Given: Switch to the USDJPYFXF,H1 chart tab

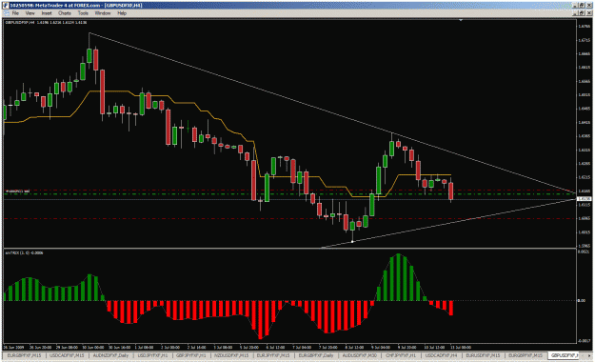Looking at the screenshot, I should [x=152, y=355].
